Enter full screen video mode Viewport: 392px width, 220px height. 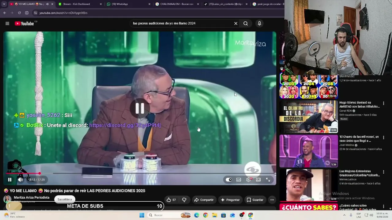pyautogui.click(x=268, y=180)
